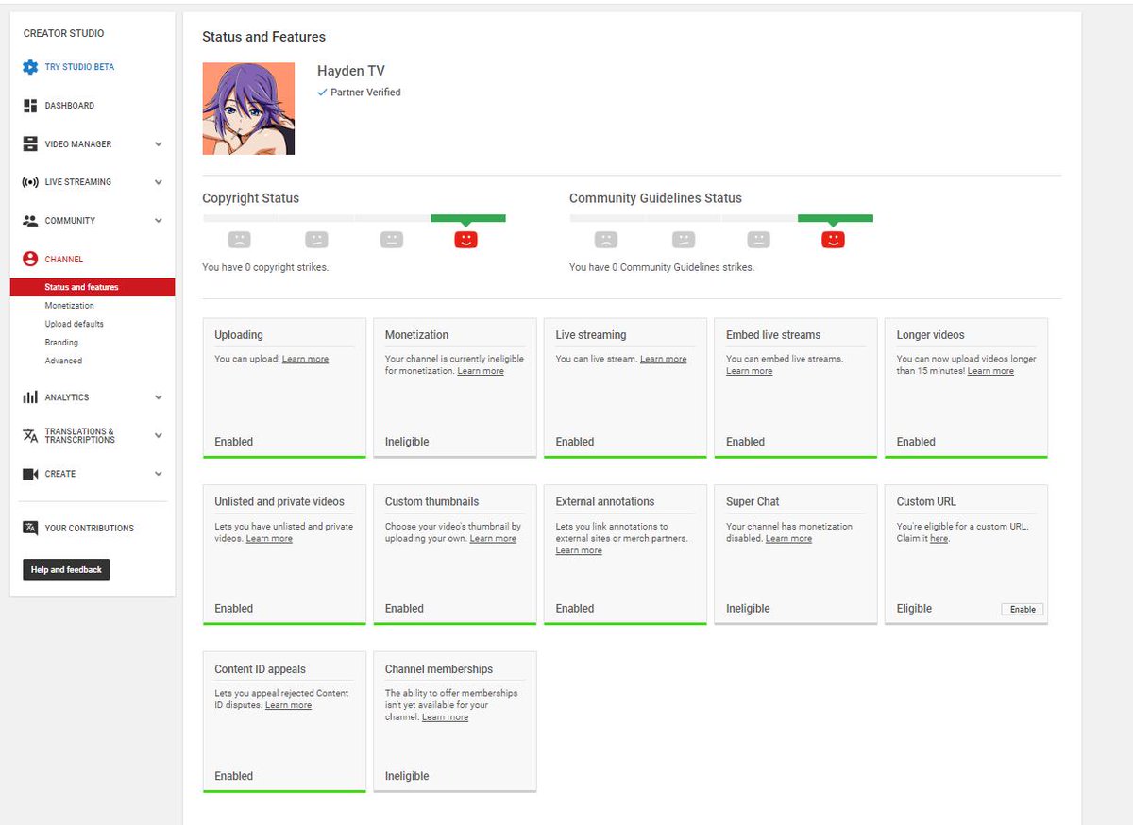Click the Video Manager icon

click(x=30, y=144)
